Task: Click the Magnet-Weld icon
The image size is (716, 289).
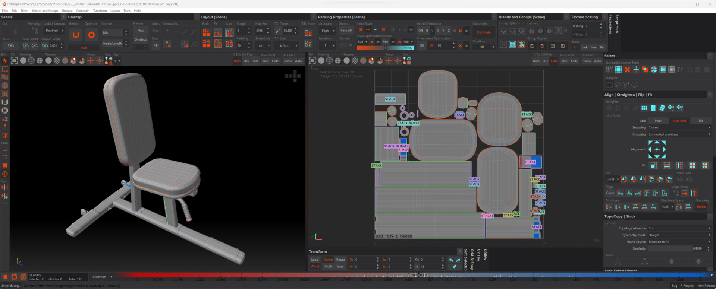Action: click(45, 45)
